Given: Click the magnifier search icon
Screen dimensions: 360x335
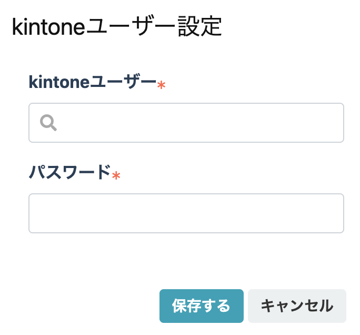Looking at the screenshot, I should click(x=48, y=123).
